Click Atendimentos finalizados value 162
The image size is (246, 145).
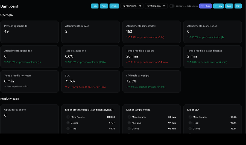click(129, 31)
